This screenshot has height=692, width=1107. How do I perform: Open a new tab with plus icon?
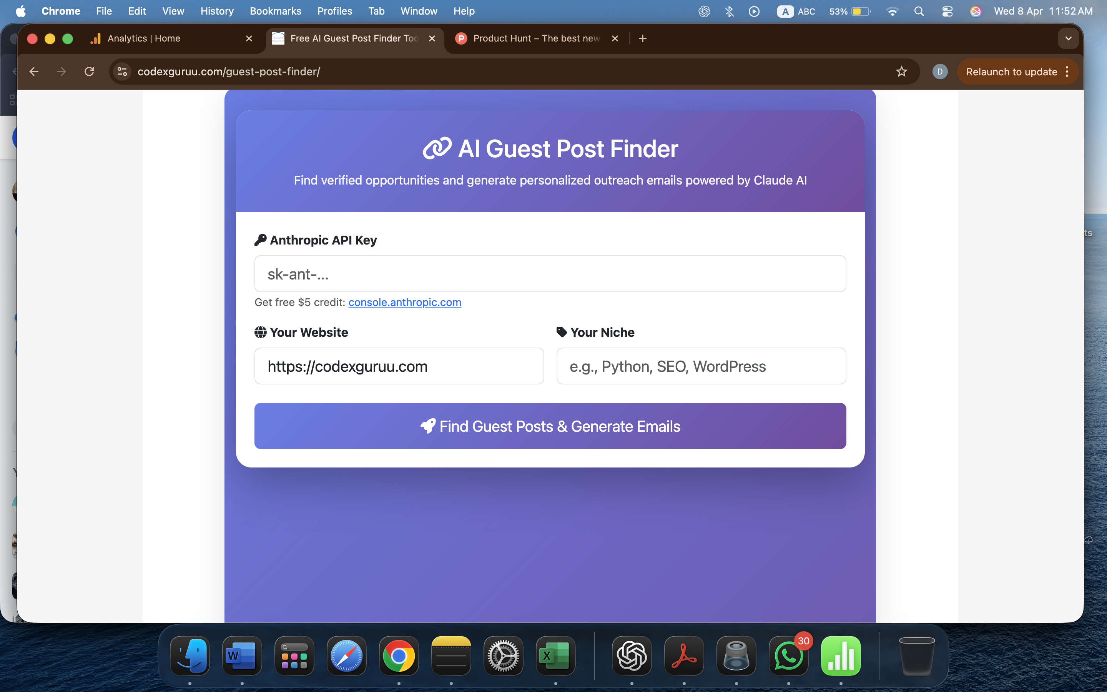click(642, 38)
